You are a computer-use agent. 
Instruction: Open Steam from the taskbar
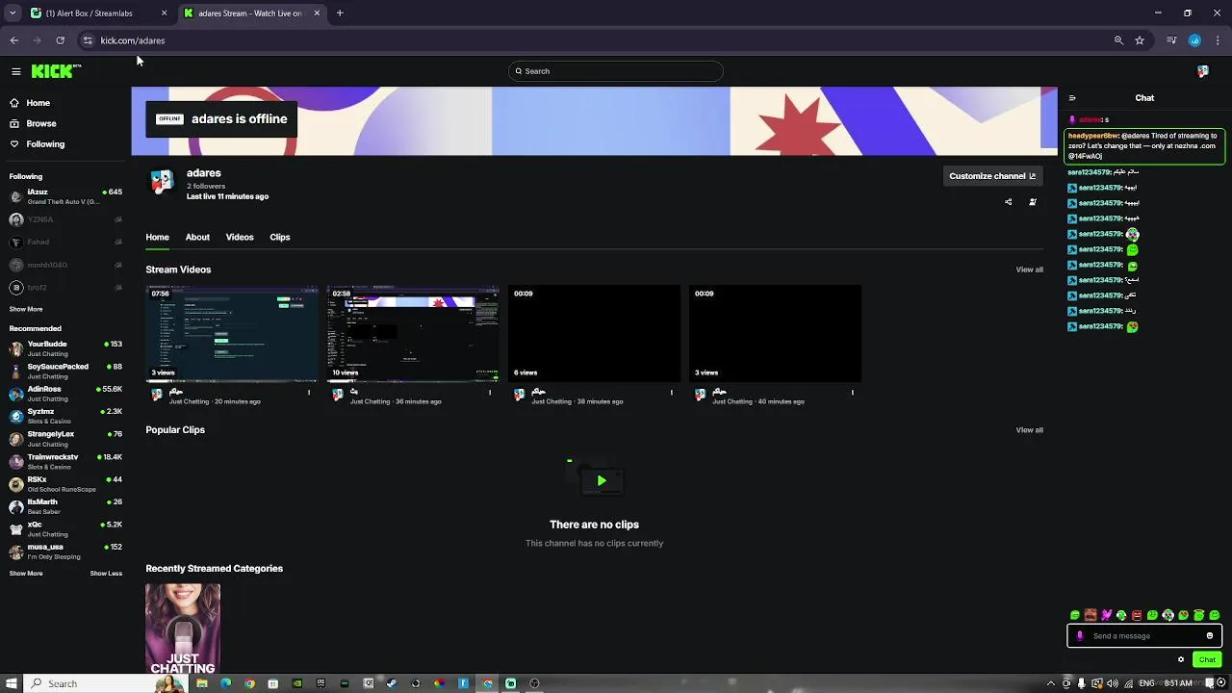[x=392, y=683]
